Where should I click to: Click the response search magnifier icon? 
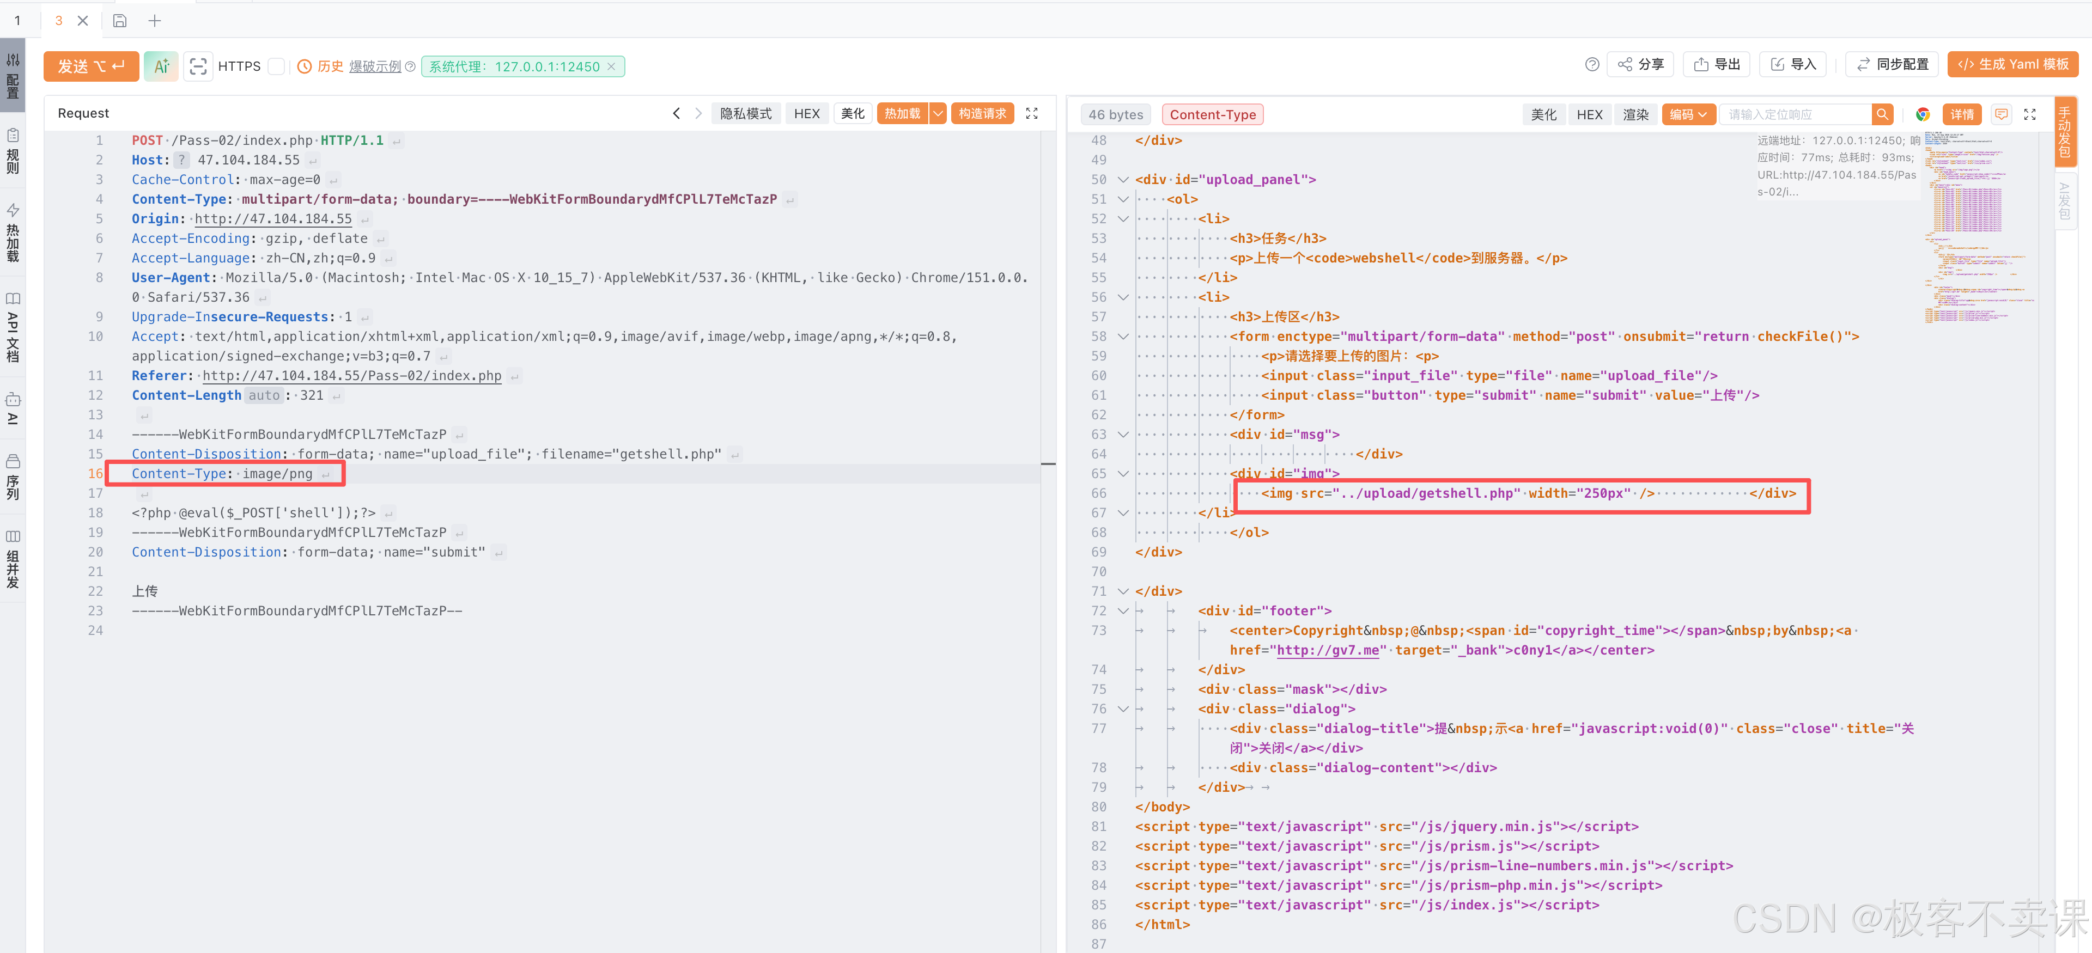point(1882,114)
